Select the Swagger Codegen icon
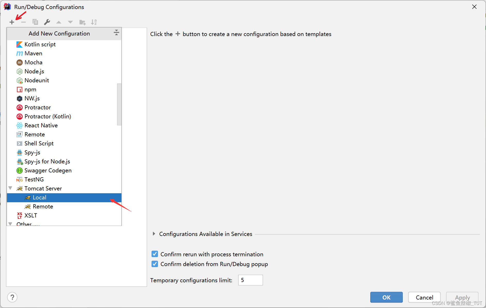This screenshot has width=486, height=308. pos(19,171)
